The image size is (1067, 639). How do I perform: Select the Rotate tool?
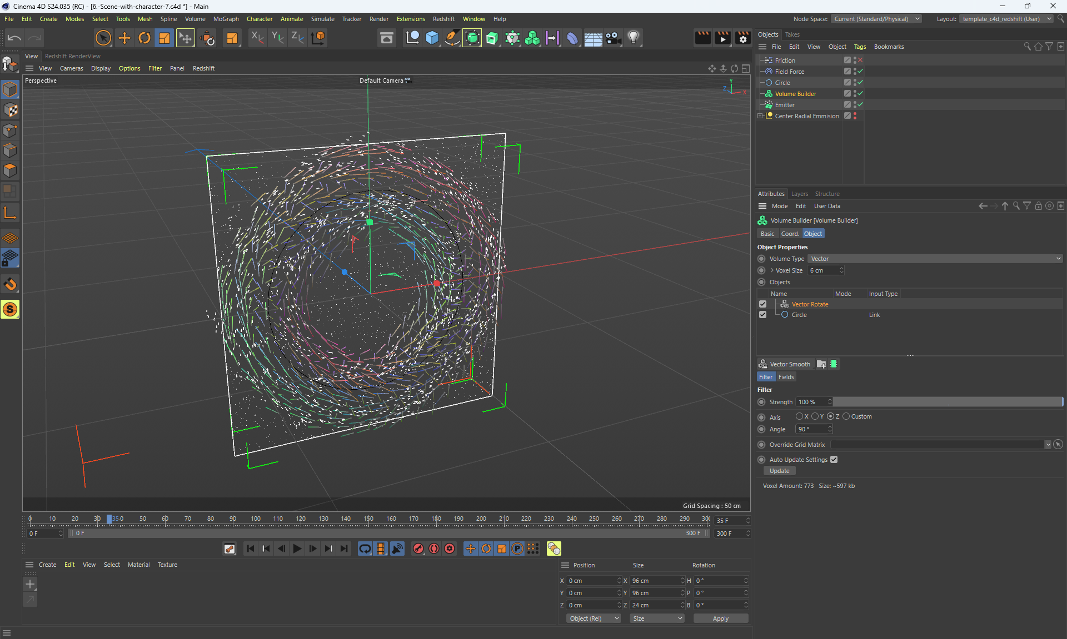click(144, 38)
